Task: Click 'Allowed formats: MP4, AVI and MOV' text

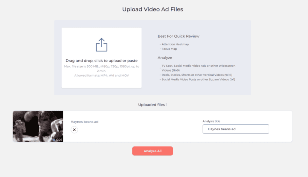Action: 101,75
